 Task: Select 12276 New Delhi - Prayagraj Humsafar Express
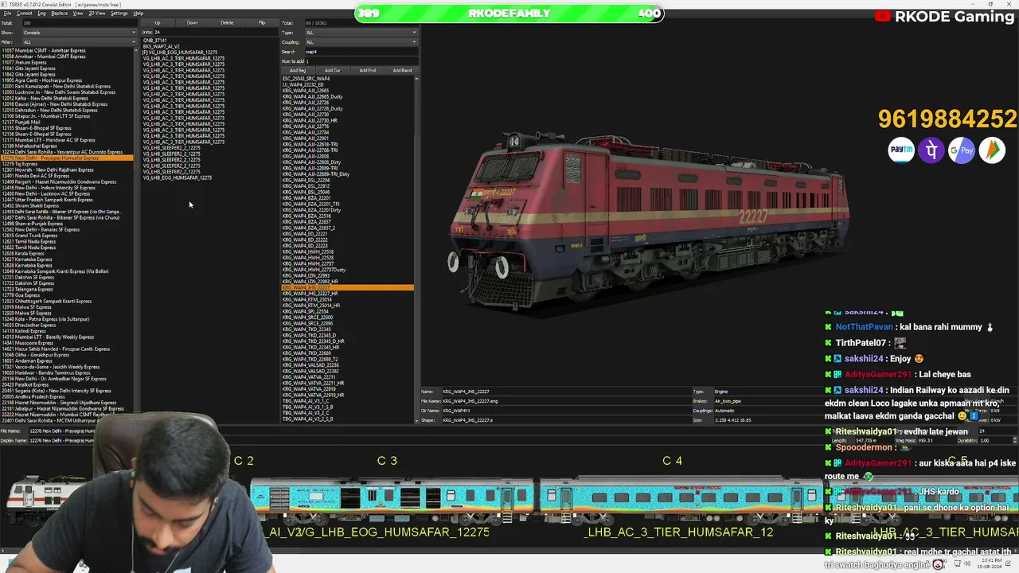(x=67, y=158)
